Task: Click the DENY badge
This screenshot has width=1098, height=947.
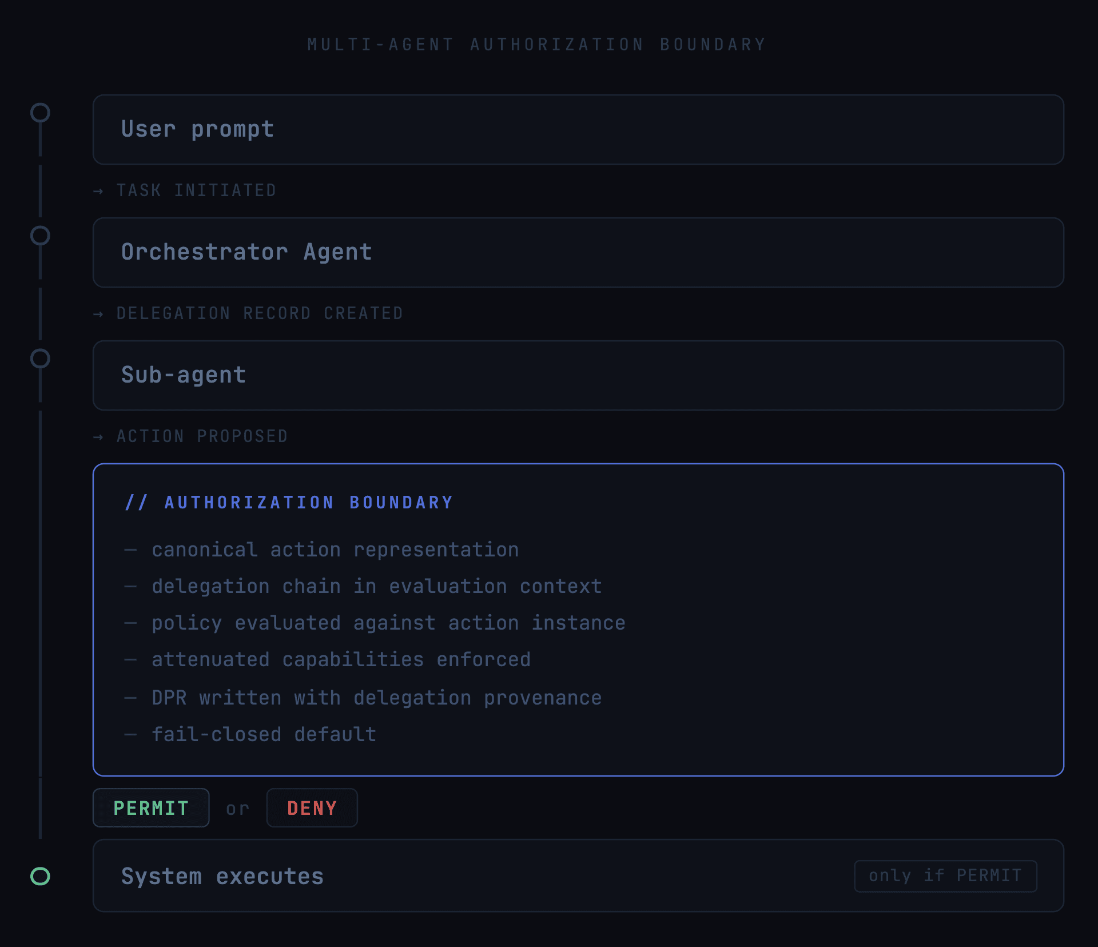Action: pos(312,808)
